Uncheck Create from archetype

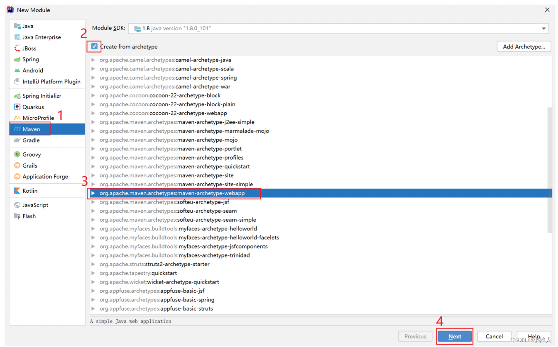click(93, 46)
